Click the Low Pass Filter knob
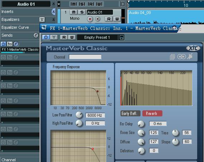Viewport: 204px width, 162px height. 79,115
